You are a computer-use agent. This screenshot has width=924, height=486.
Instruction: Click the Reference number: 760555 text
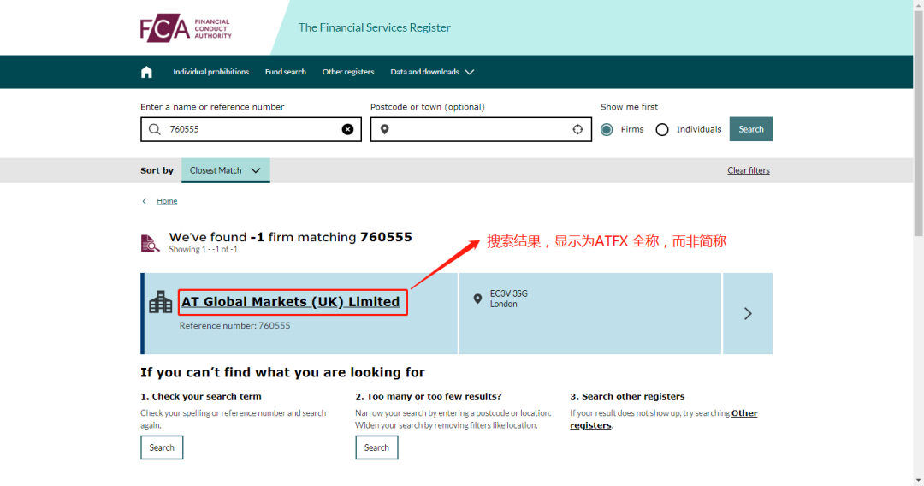(234, 326)
